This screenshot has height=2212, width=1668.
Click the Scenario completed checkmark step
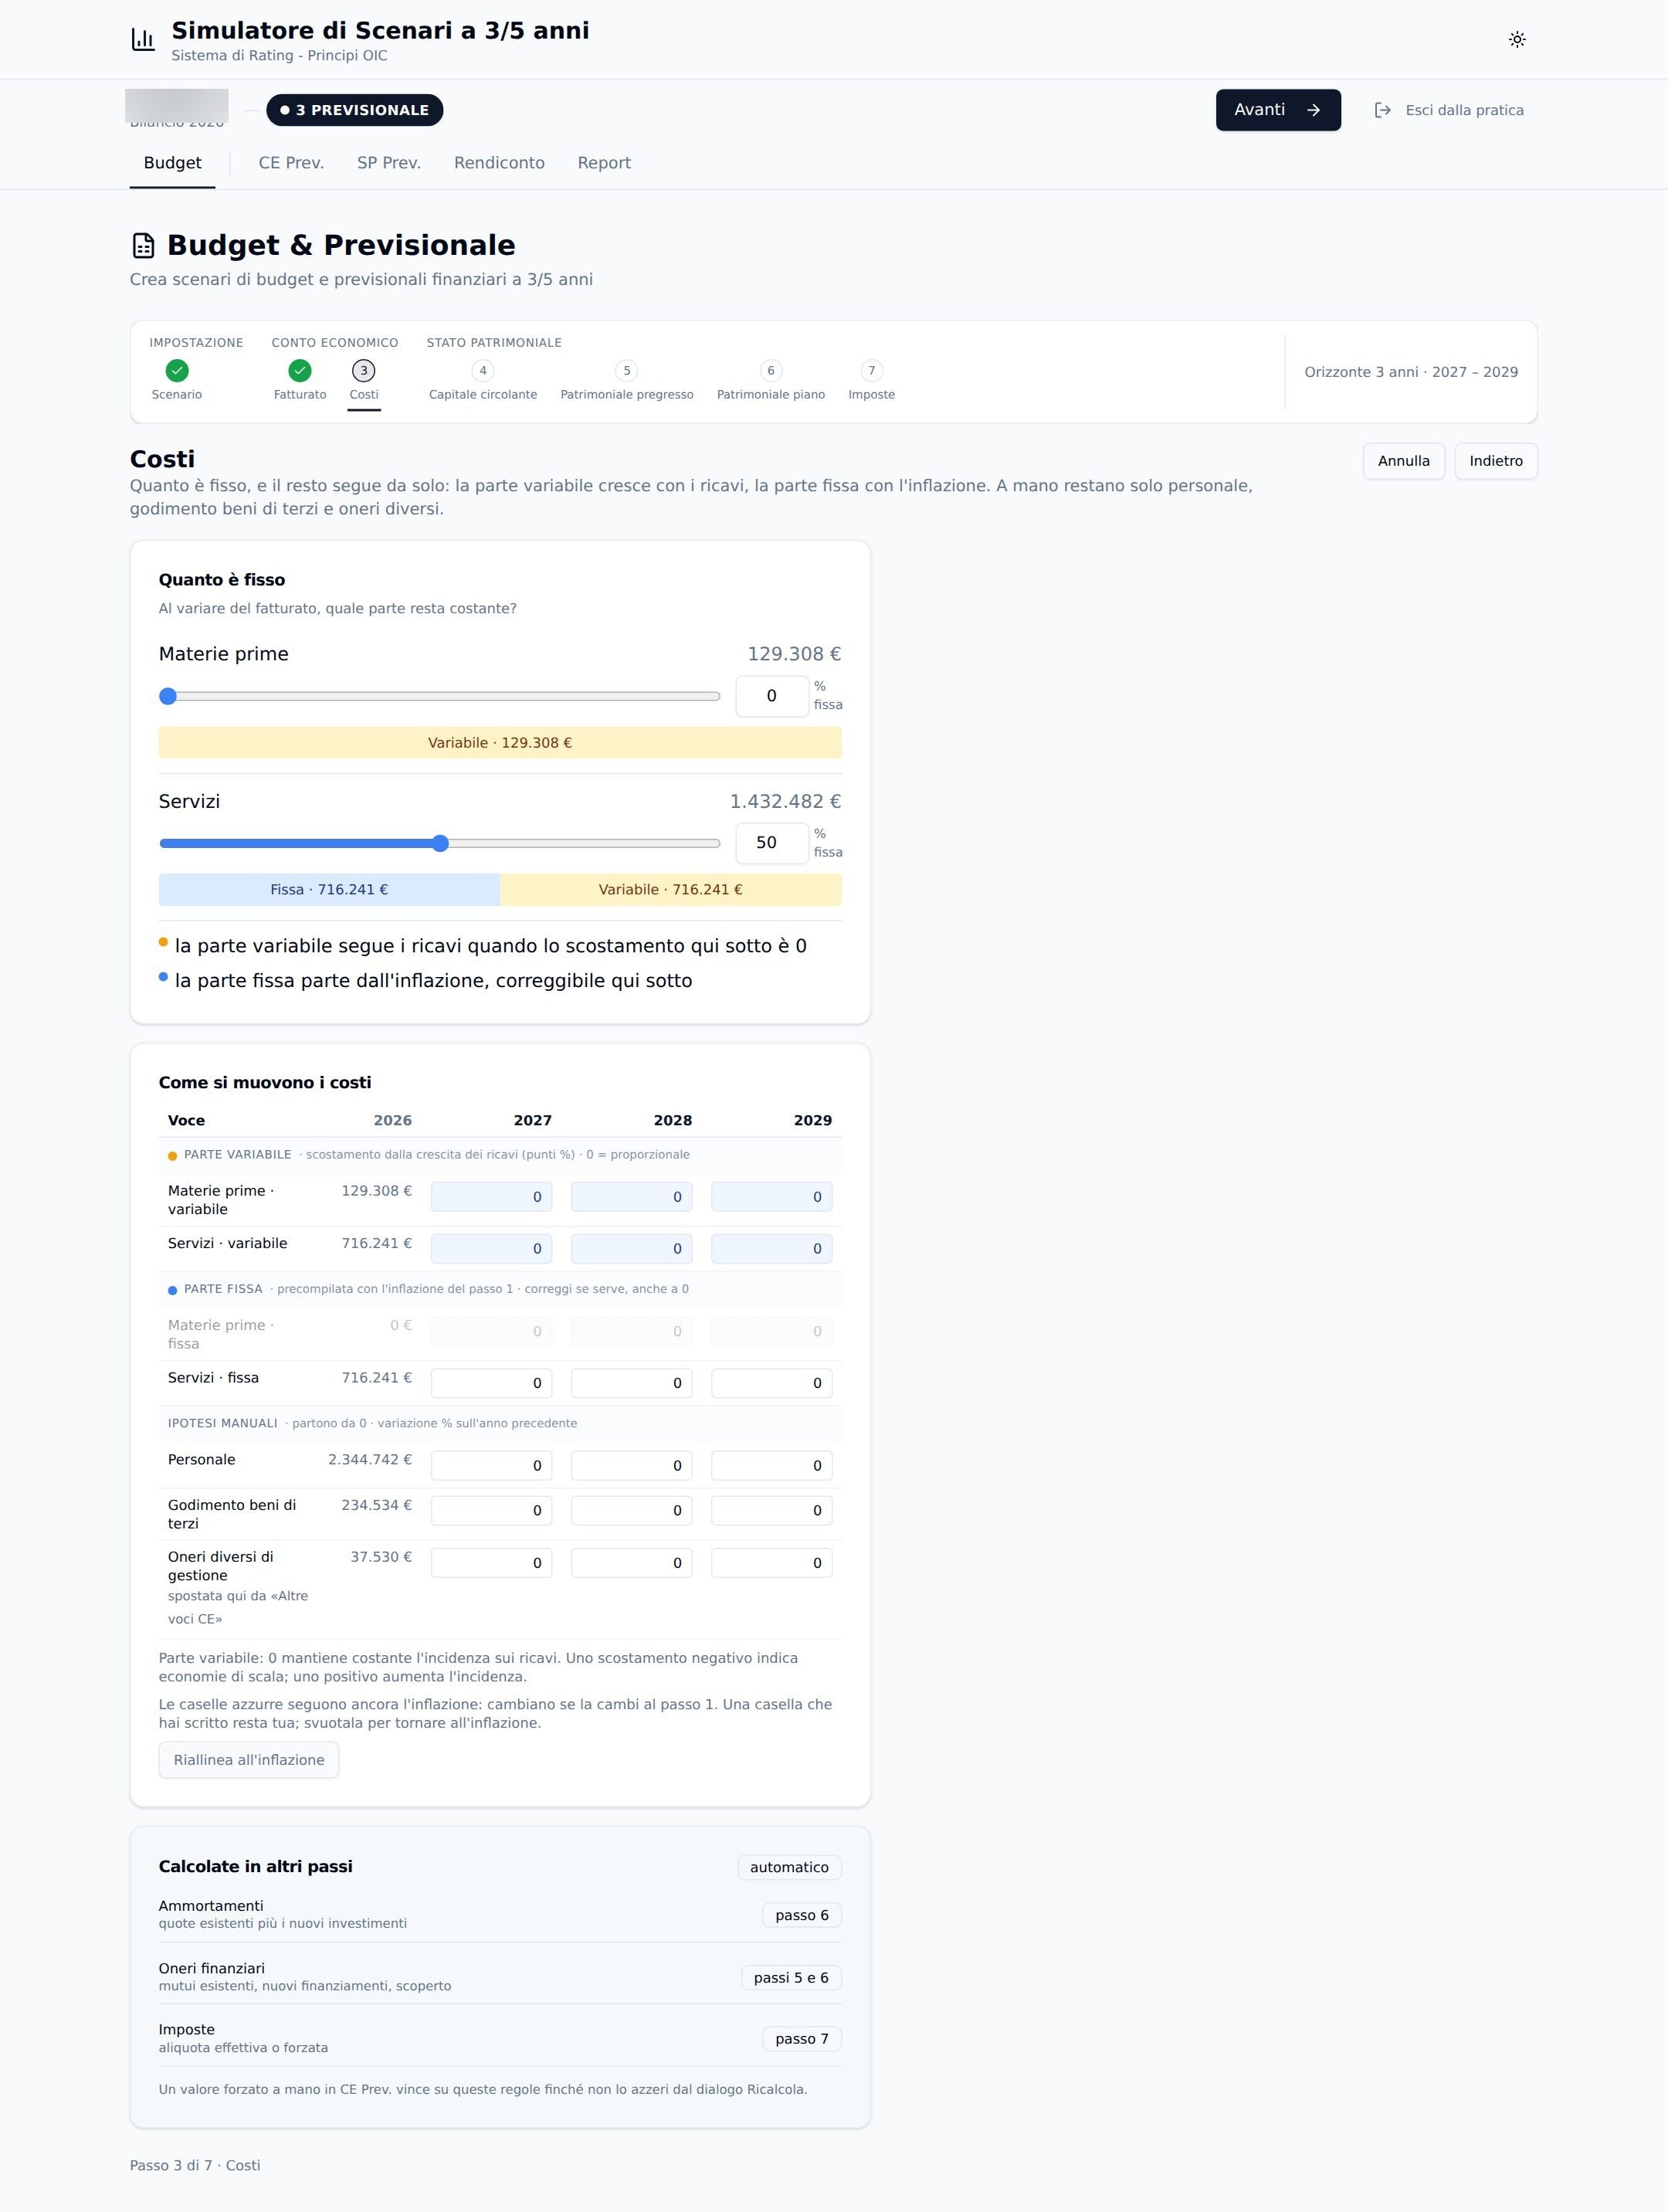[x=177, y=371]
